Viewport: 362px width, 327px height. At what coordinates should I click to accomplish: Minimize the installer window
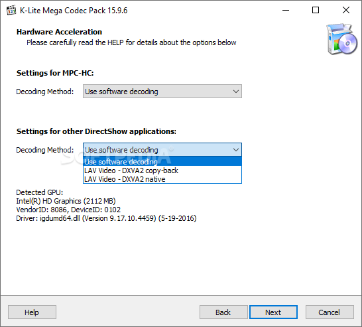click(x=286, y=10)
